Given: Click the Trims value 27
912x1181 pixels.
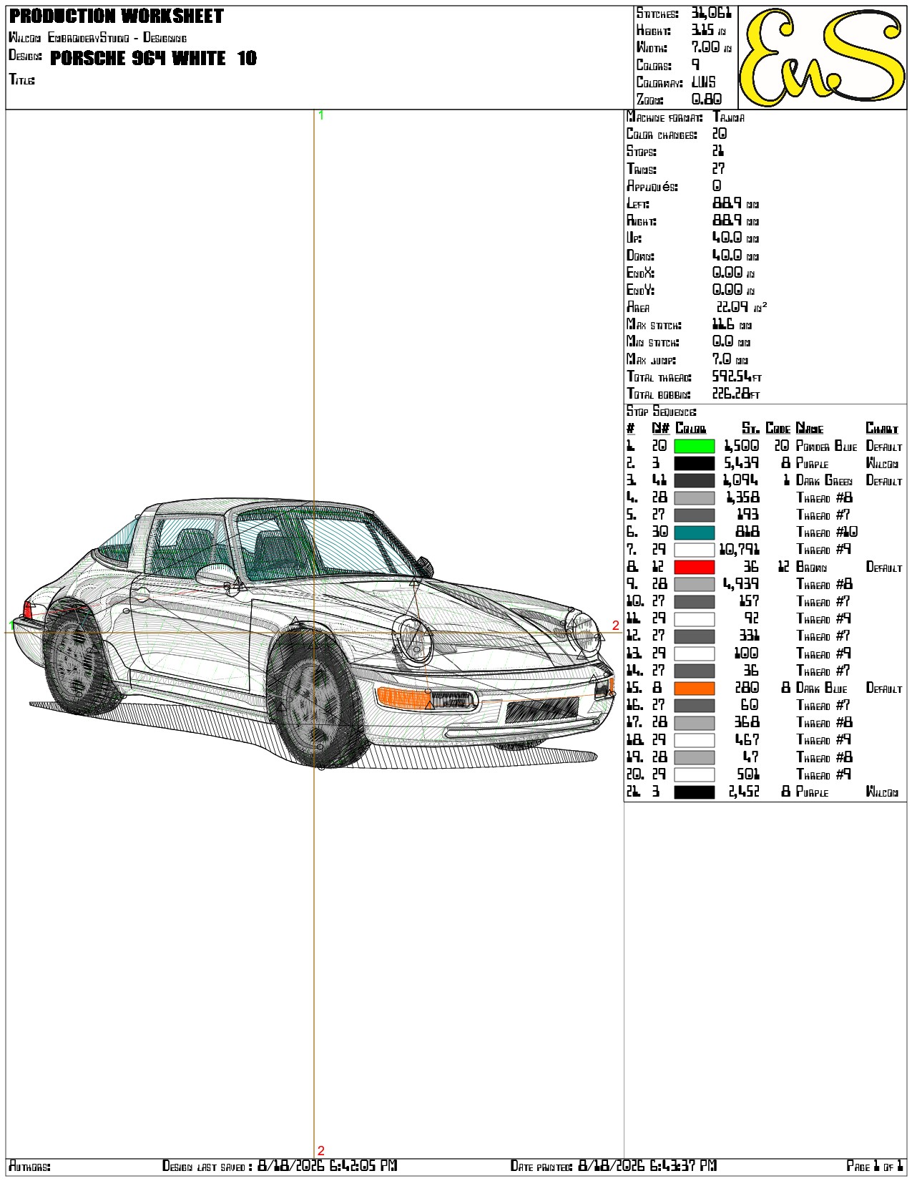Looking at the screenshot, I should 718,169.
